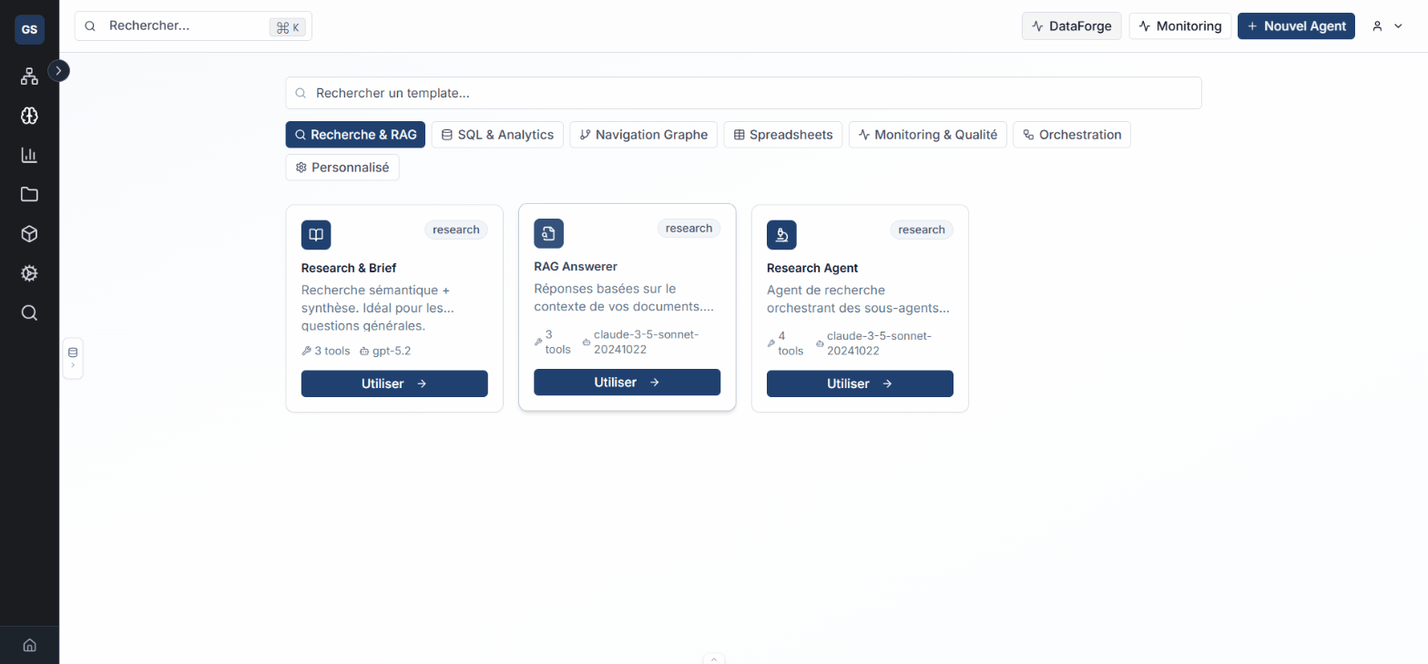Switch to Monitoring & Qualité filter

927,135
